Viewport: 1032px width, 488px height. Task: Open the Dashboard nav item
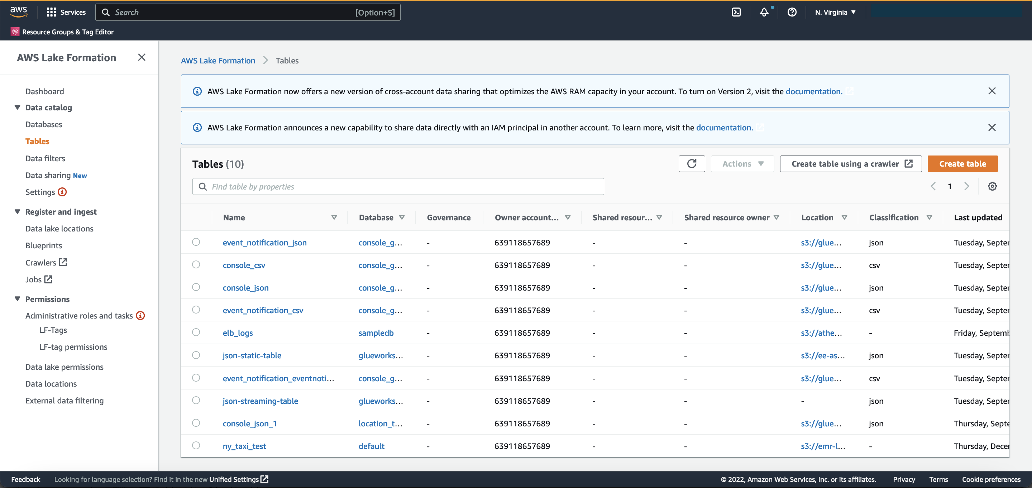coord(44,91)
